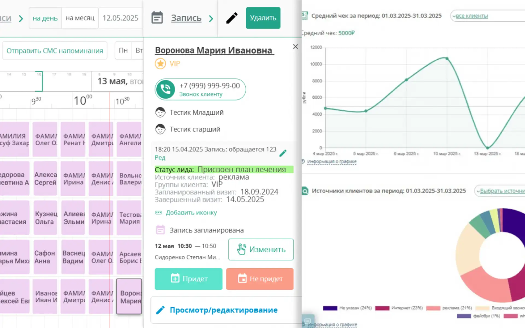525x328 pixels.
Task: Mark visit as Придет
Action: [188, 279]
